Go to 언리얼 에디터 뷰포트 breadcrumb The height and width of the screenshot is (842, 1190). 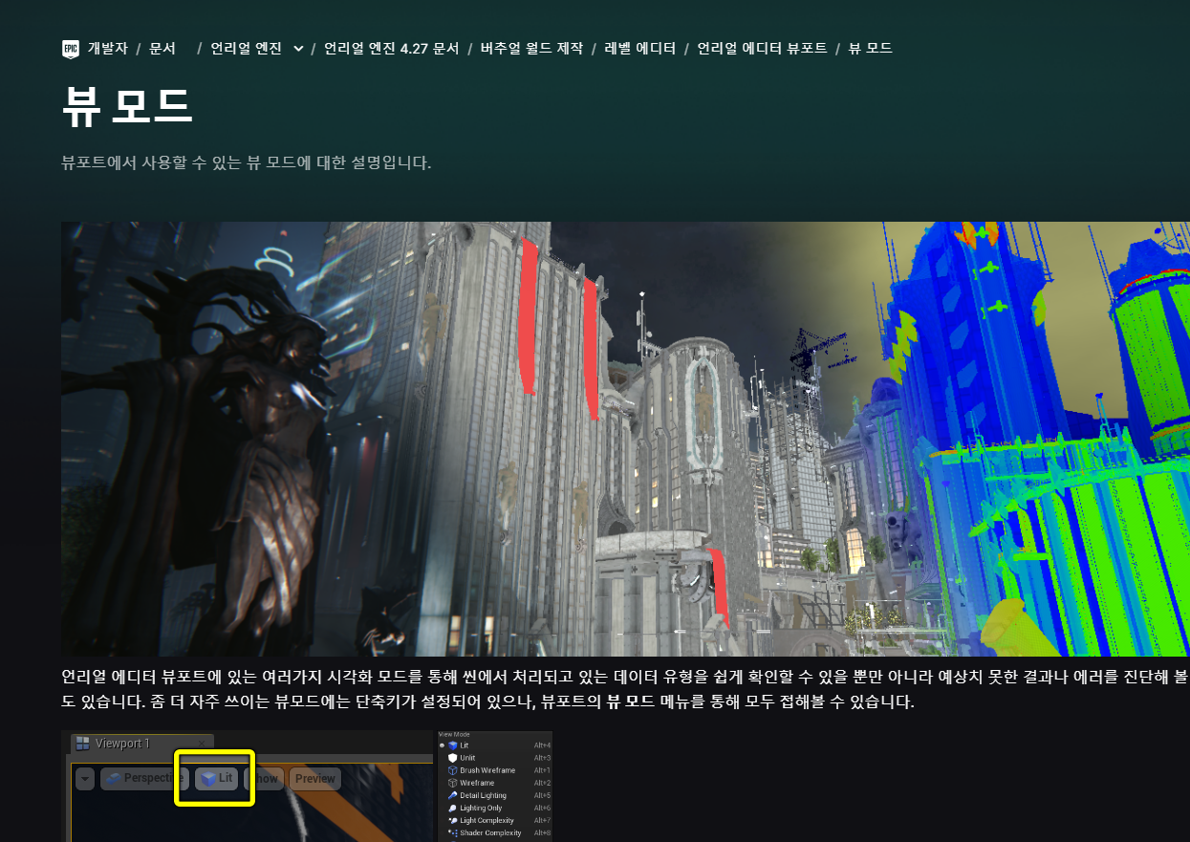click(x=762, y=48)
